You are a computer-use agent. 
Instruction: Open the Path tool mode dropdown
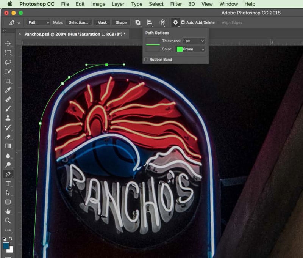pos(38,22)
